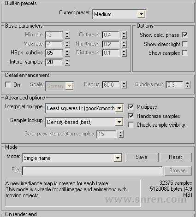
Task: Open the Current preset dropdown
Action: 119,14
